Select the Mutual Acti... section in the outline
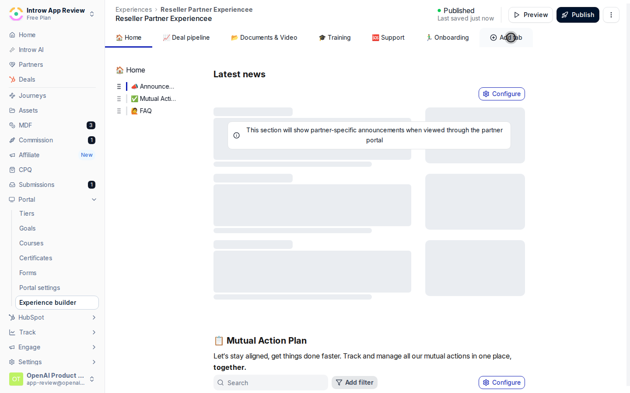Screen dimensions: 630x393 click(154, 99)
